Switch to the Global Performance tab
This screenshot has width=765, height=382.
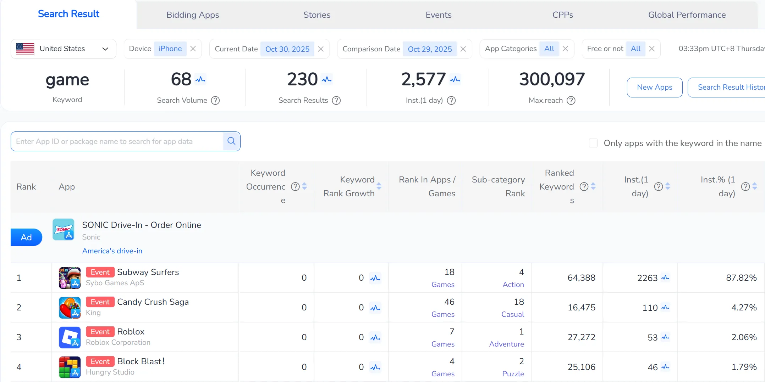pyautogui.click(x=687, y=15)
